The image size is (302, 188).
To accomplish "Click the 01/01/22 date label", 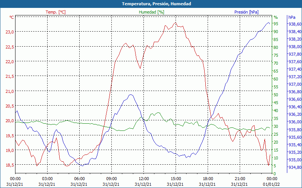I will [272, 184].
